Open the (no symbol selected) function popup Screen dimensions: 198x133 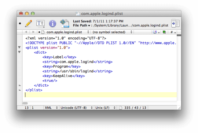point(113,32)
